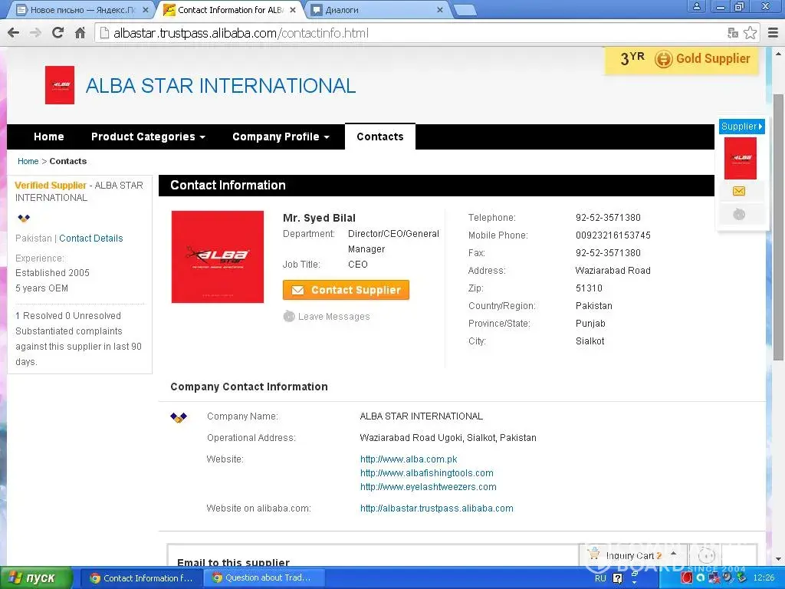Go back with the browser back arrow
The height and width of the screenshot is (589, 785).
click(14, 33)
